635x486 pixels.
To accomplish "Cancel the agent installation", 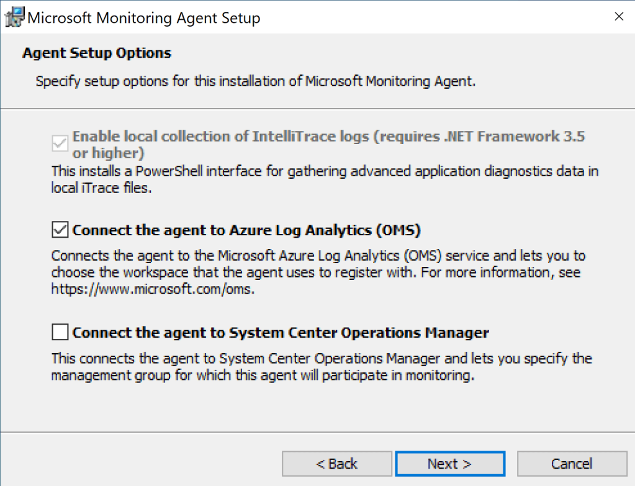I will pyautogui.click(x=572, y=464).
